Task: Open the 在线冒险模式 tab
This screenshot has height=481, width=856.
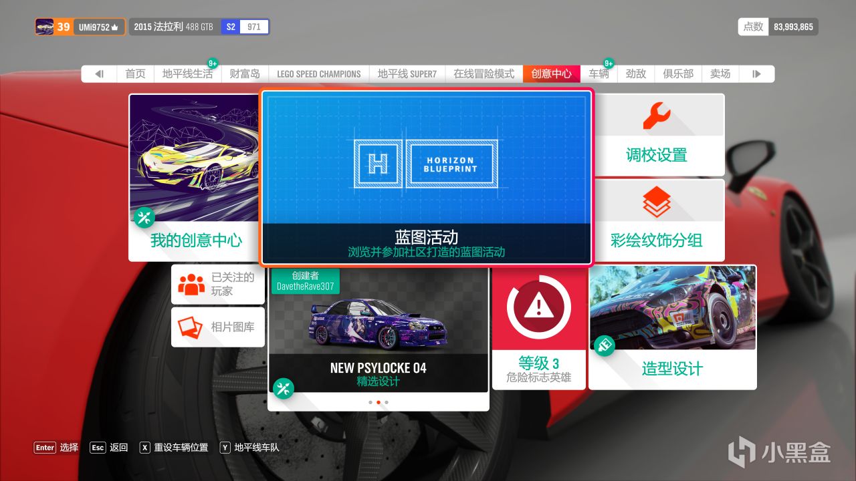Action: (x=484, y=74)
